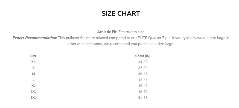The height and width of the screenshot is (108, 239).
Task: Select the XS size row
Action: coord(121,62)
